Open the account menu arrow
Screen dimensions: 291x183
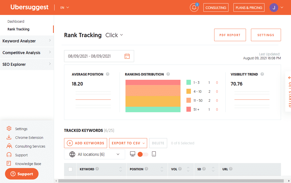282,7
